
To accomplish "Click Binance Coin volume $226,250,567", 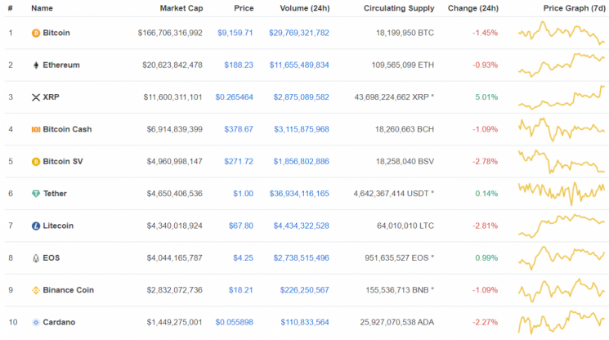I will point(304,290).
